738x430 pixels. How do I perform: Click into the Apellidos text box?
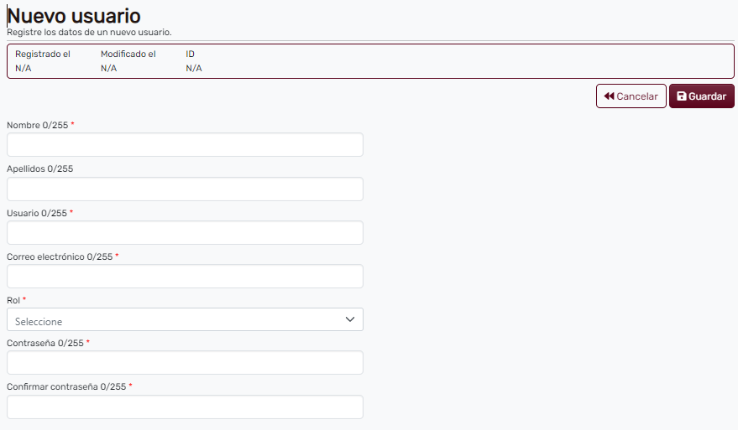[185, 189]
